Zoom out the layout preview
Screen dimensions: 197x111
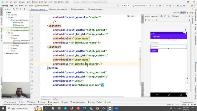(187, 86)
